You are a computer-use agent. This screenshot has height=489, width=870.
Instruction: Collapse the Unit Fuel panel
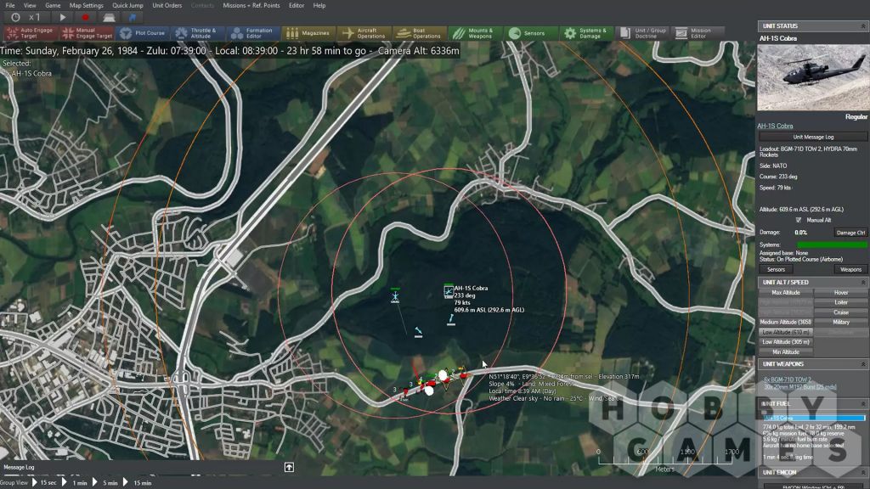863,403
